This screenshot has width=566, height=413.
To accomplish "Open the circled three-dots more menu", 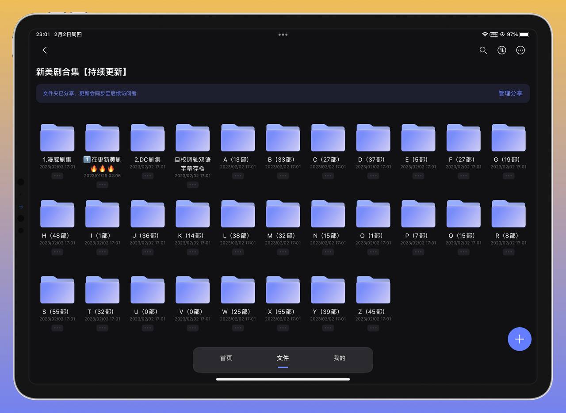I will [x=520, y=50].
